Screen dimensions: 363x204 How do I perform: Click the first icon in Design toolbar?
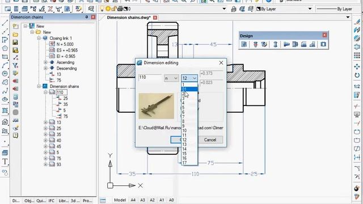click(x=244, y=44)
